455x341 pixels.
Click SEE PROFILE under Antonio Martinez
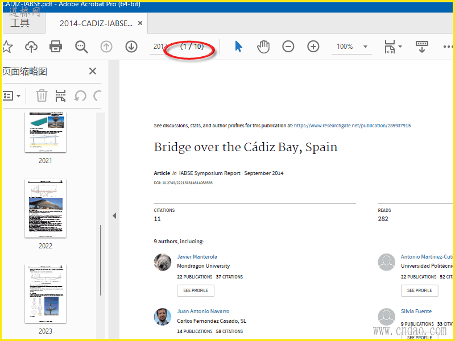(x=420, y=290)
